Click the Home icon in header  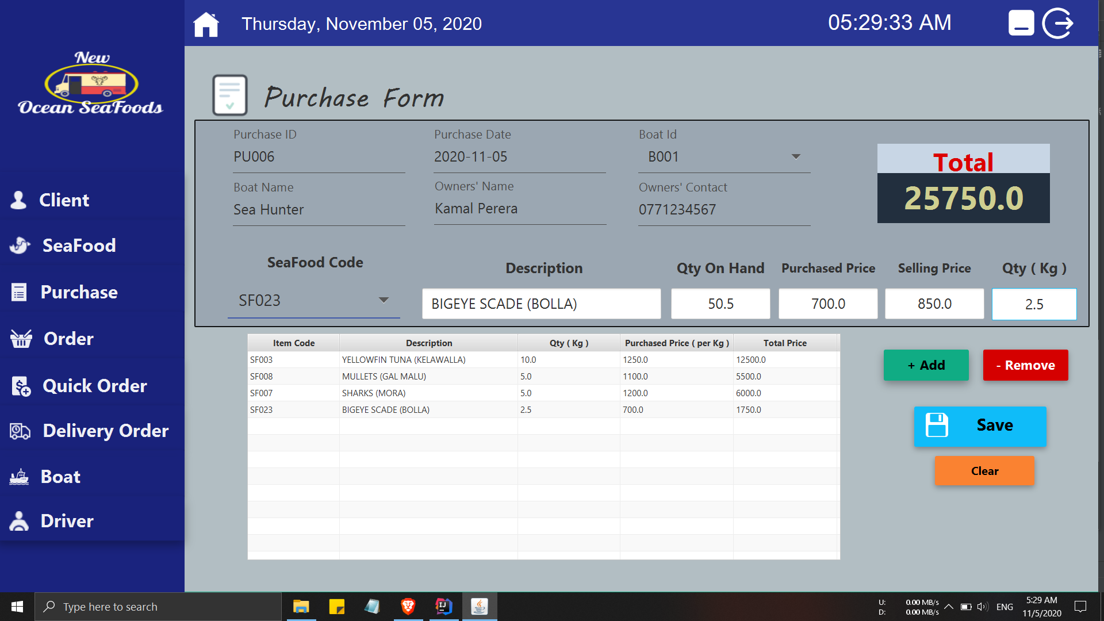[206, 24]
